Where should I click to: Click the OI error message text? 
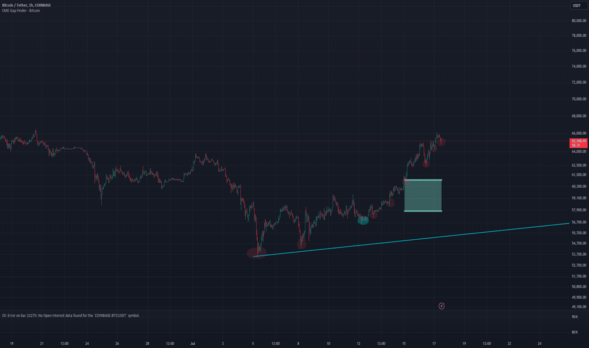pos(71,316)
